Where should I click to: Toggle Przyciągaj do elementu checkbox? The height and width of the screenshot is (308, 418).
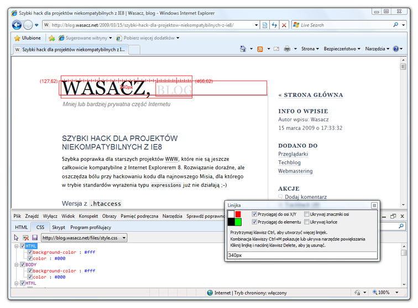[254, 222]
